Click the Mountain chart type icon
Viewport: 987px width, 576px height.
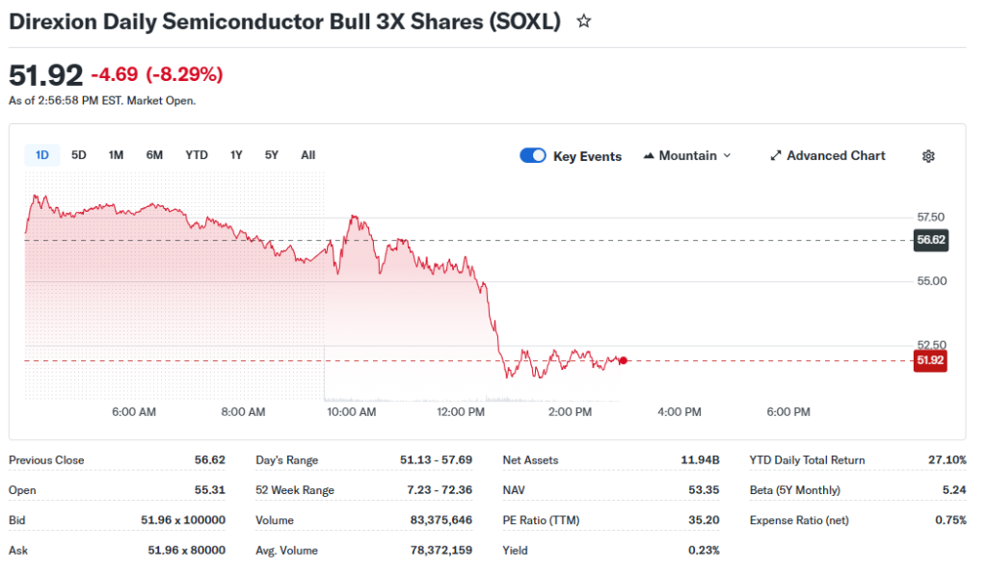[649, 156]
